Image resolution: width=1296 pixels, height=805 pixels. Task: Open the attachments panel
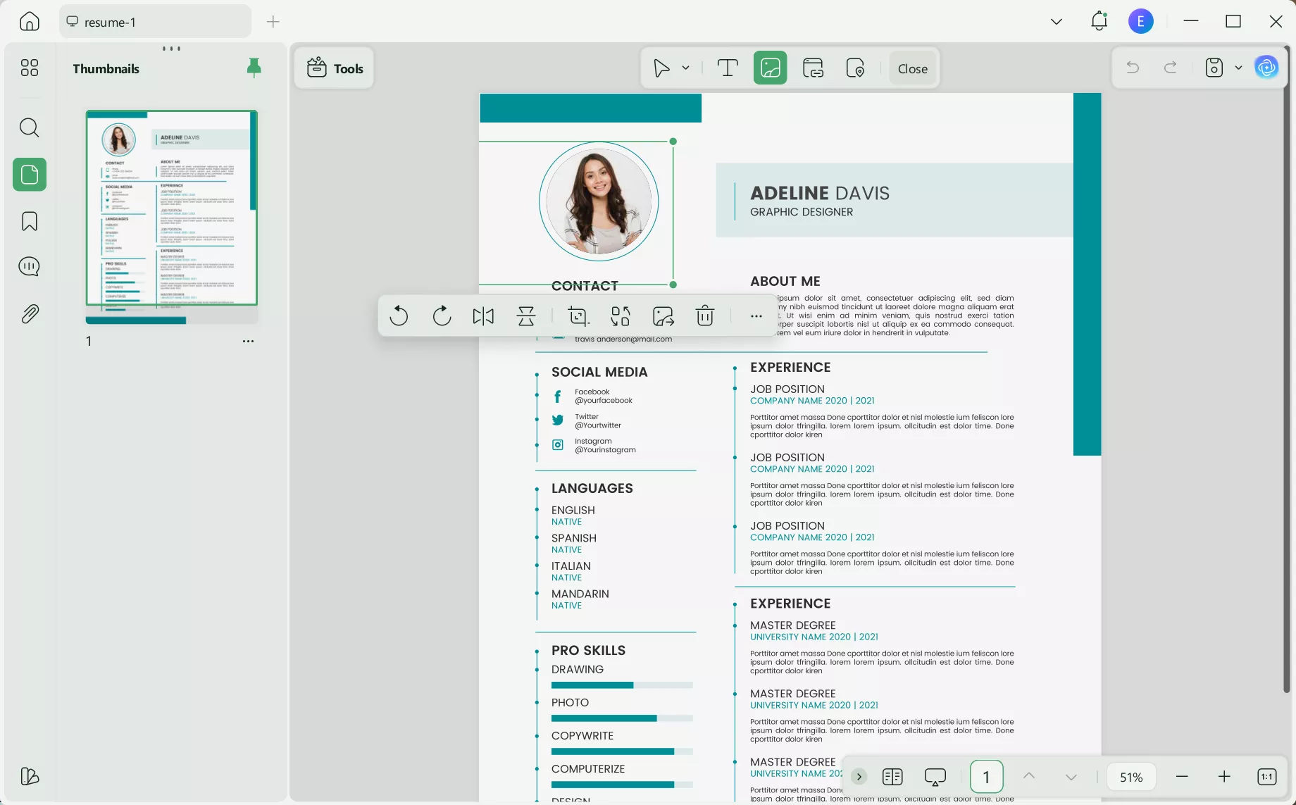click(29, 313)
